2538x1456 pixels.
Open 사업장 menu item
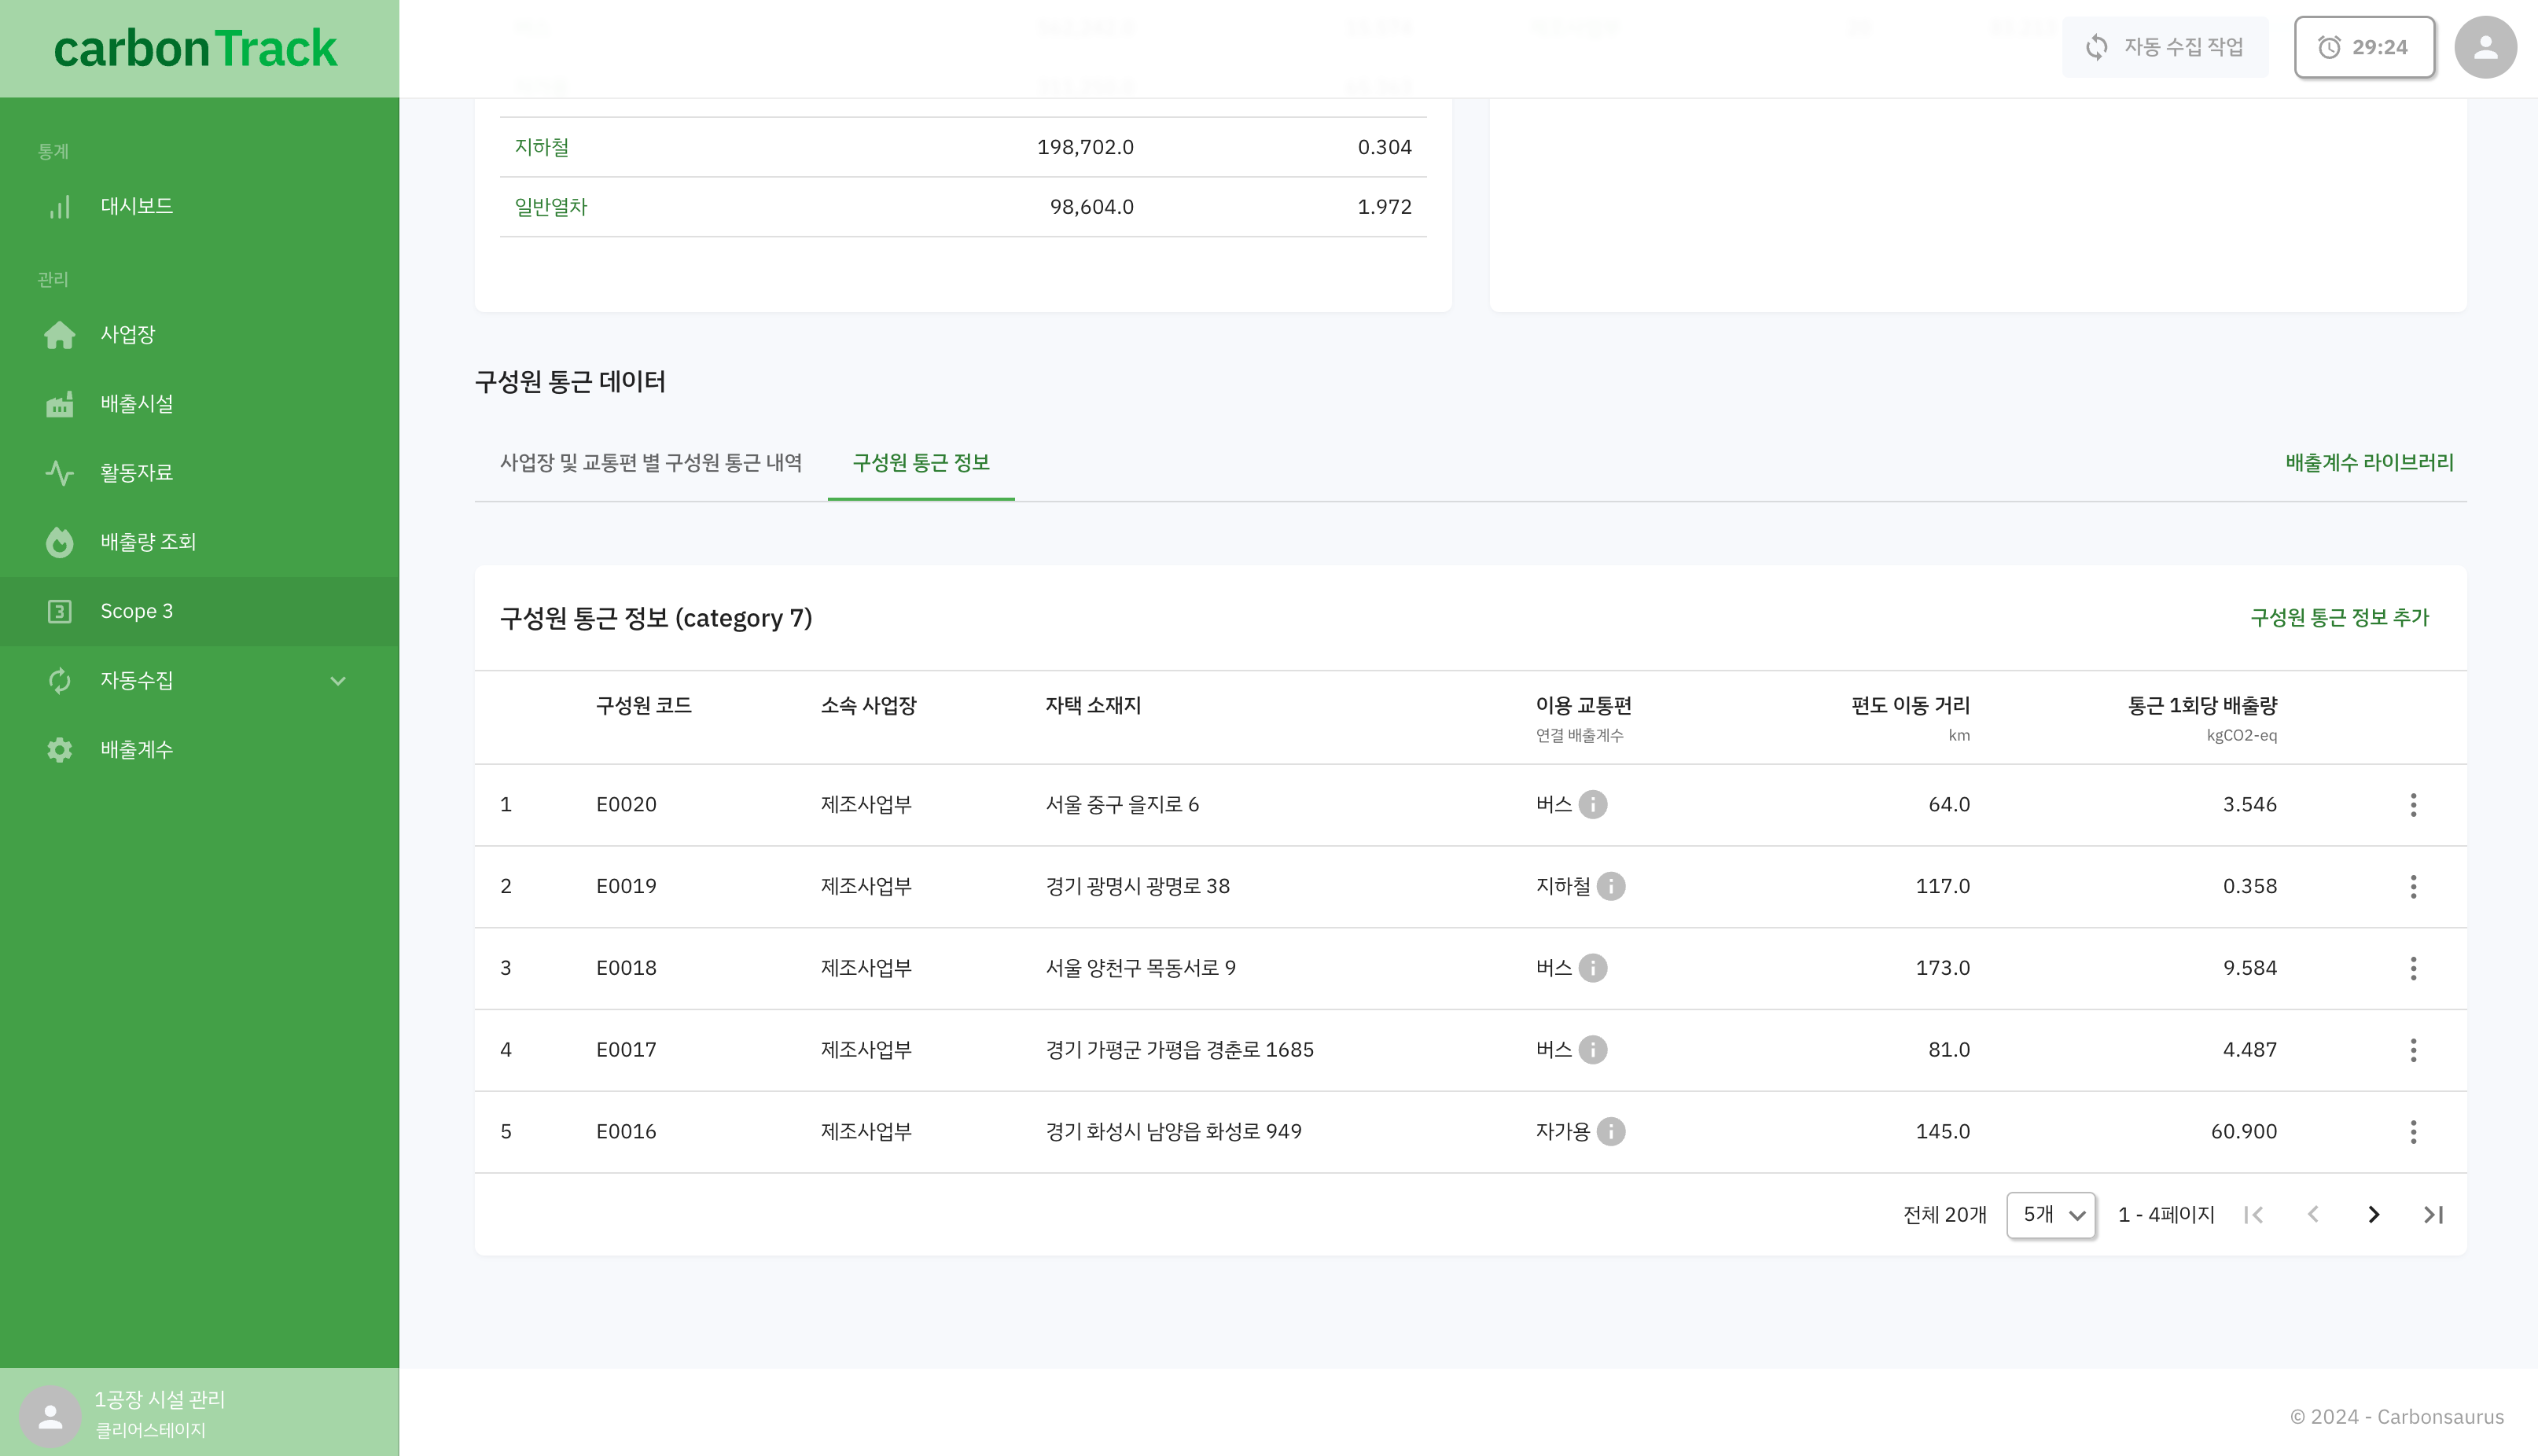(x=200, y=334)
